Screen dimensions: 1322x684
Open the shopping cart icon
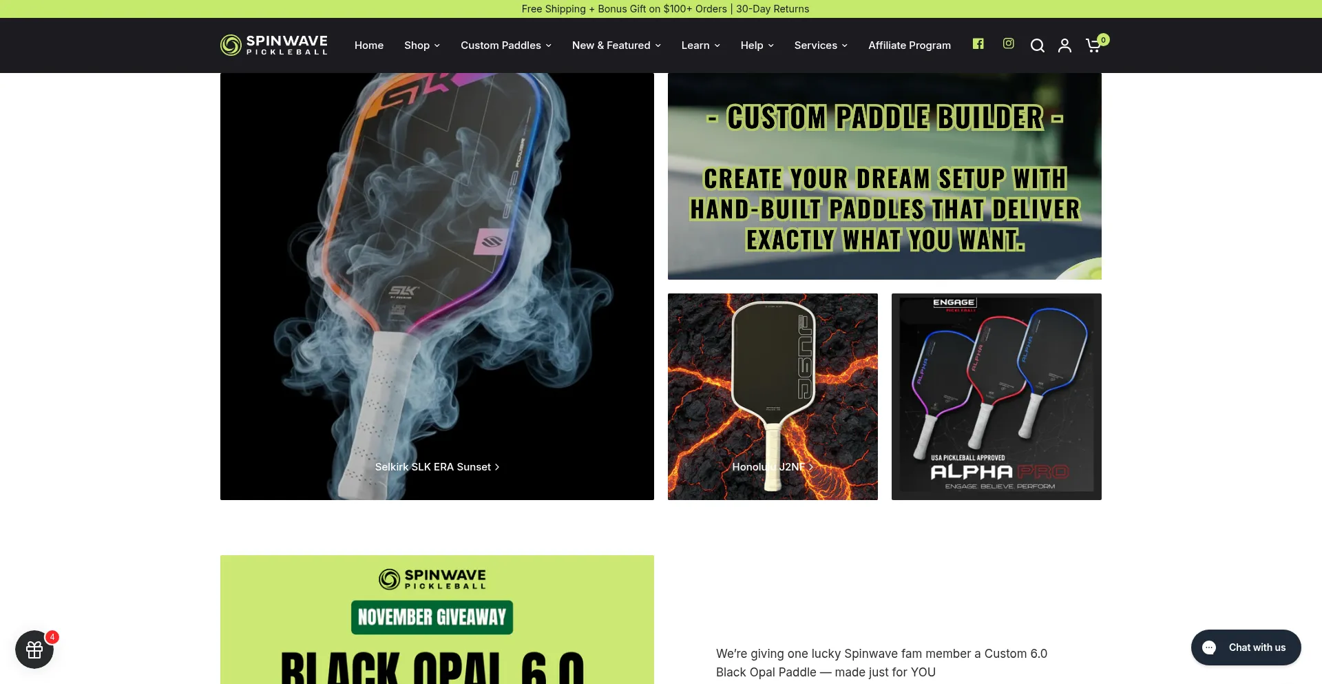1093,45
